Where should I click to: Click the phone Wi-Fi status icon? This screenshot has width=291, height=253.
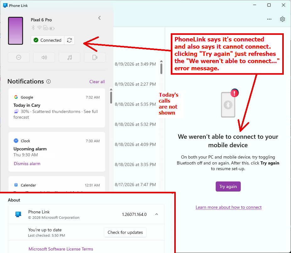[x=39, y=28]
